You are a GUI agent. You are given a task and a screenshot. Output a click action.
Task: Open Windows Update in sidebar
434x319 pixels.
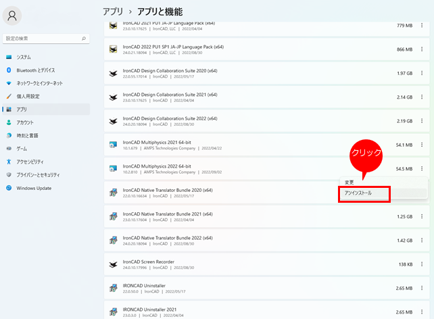coord(34,188)
